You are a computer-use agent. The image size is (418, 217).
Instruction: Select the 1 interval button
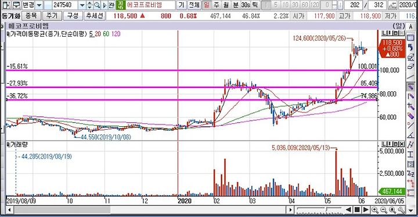click(x=266, y=5)
